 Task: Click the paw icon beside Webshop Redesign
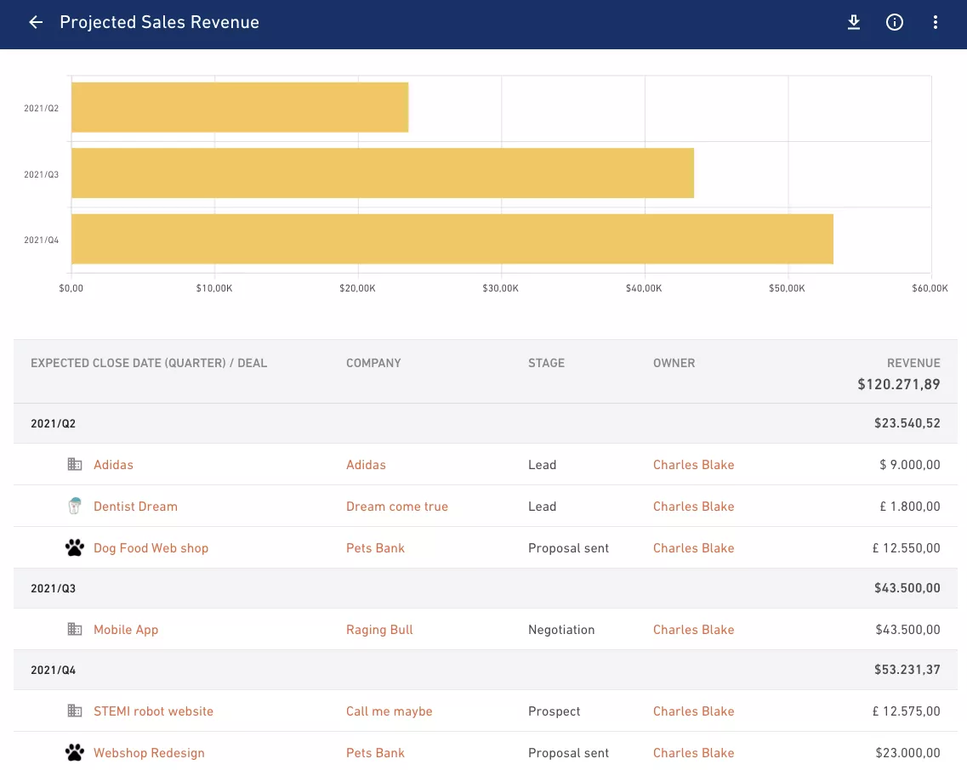pyautogui.click(x=75, y=752)
